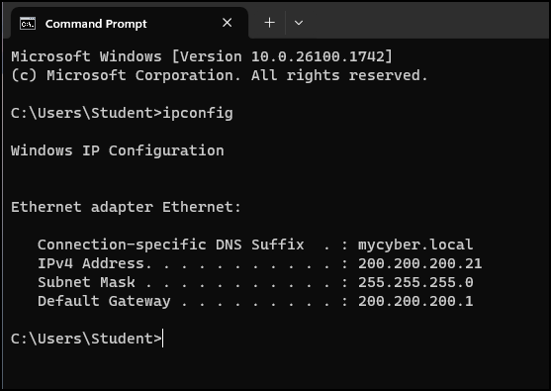Click the Version 10.0.26100.1742 text
The width and height of the screenshot is (551, 391).
[x=282, y=57]
